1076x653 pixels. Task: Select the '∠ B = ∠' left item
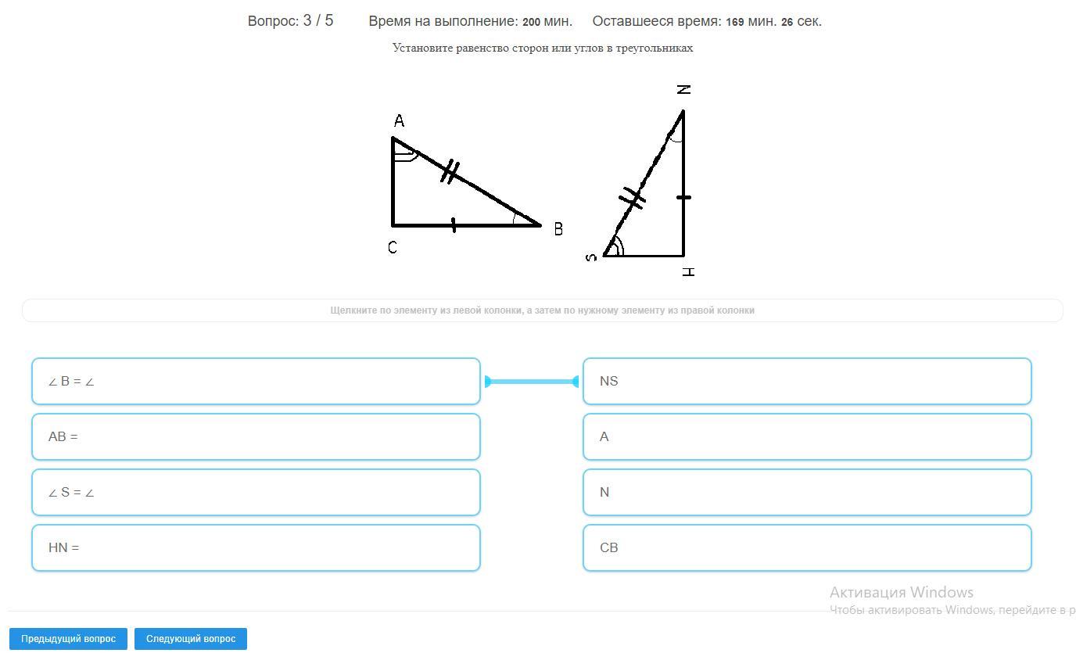pos(256,382)
